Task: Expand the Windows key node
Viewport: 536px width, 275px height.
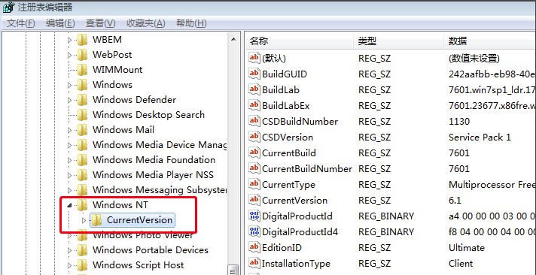Action: tap(70, 85)
